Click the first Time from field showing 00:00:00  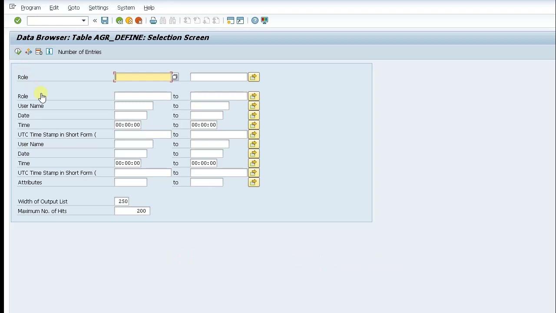[x=127, y=125]
